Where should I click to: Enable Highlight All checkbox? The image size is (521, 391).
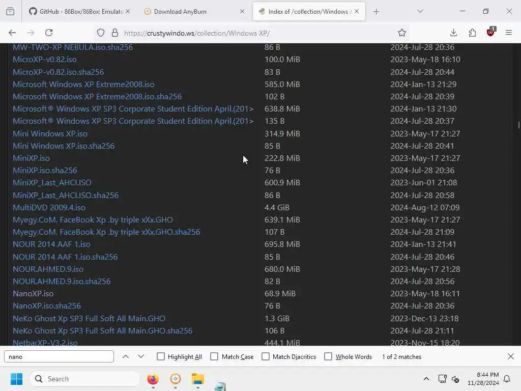[x=161, y=356]
